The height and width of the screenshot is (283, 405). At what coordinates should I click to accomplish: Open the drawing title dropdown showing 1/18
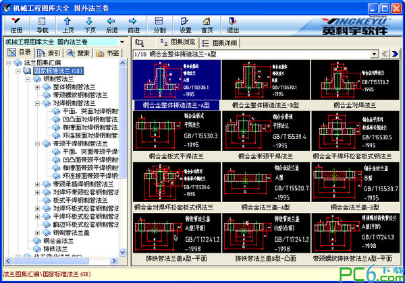click(x=398, y=53)
